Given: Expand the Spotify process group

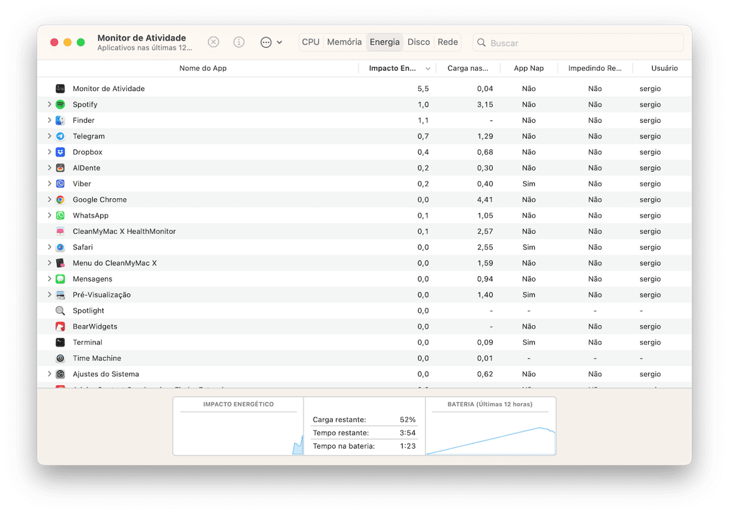Looking at the screenshot, I should [49, 104].
